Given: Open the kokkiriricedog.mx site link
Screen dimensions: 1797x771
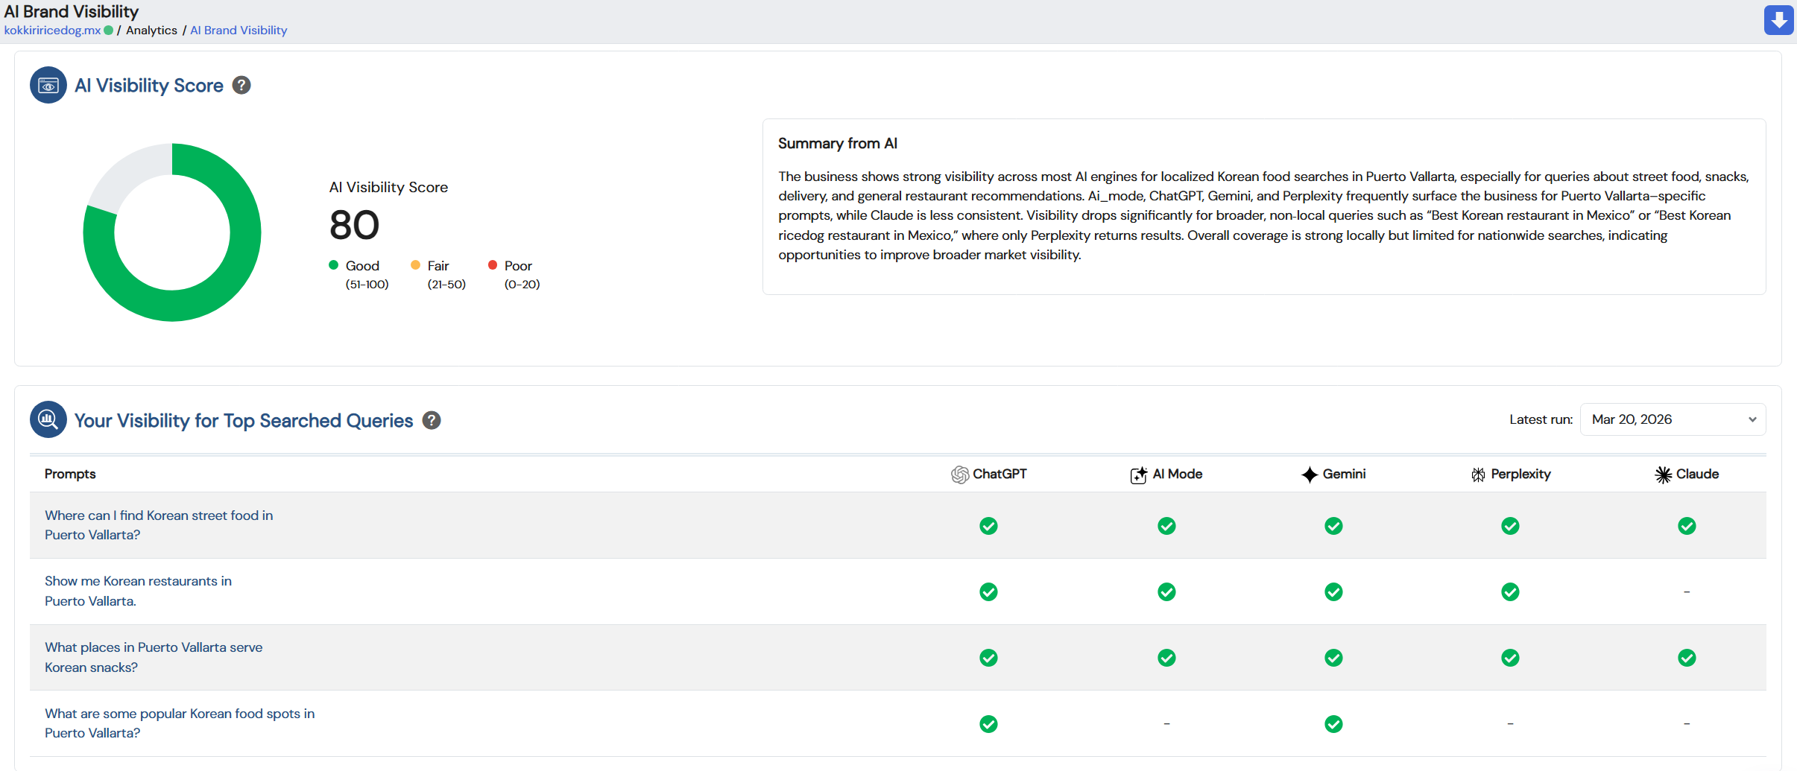Looking at the screenshot, I should coord(52,31).
